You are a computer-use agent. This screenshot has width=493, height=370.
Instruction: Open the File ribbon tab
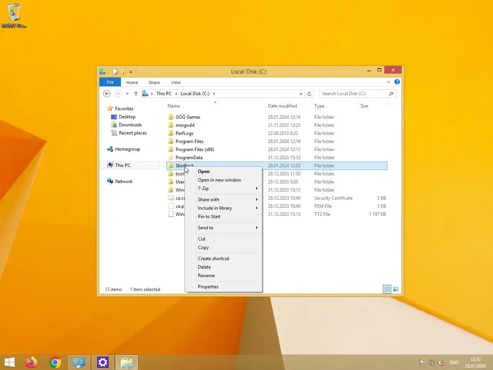(110, 82)
